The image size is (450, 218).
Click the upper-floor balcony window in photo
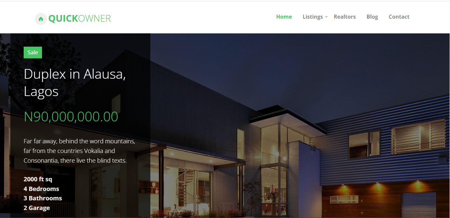tap(419, 136)
